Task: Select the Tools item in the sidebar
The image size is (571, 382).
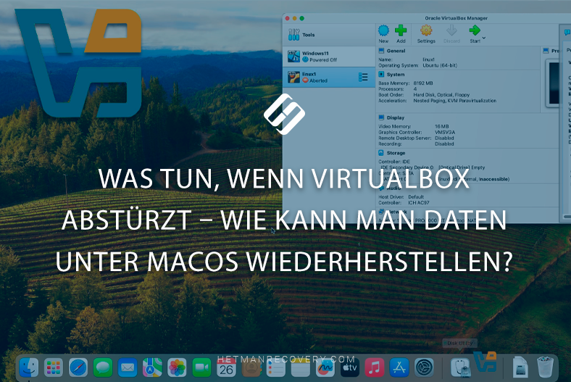Action: pyautogui.click(x=329, y=35)
